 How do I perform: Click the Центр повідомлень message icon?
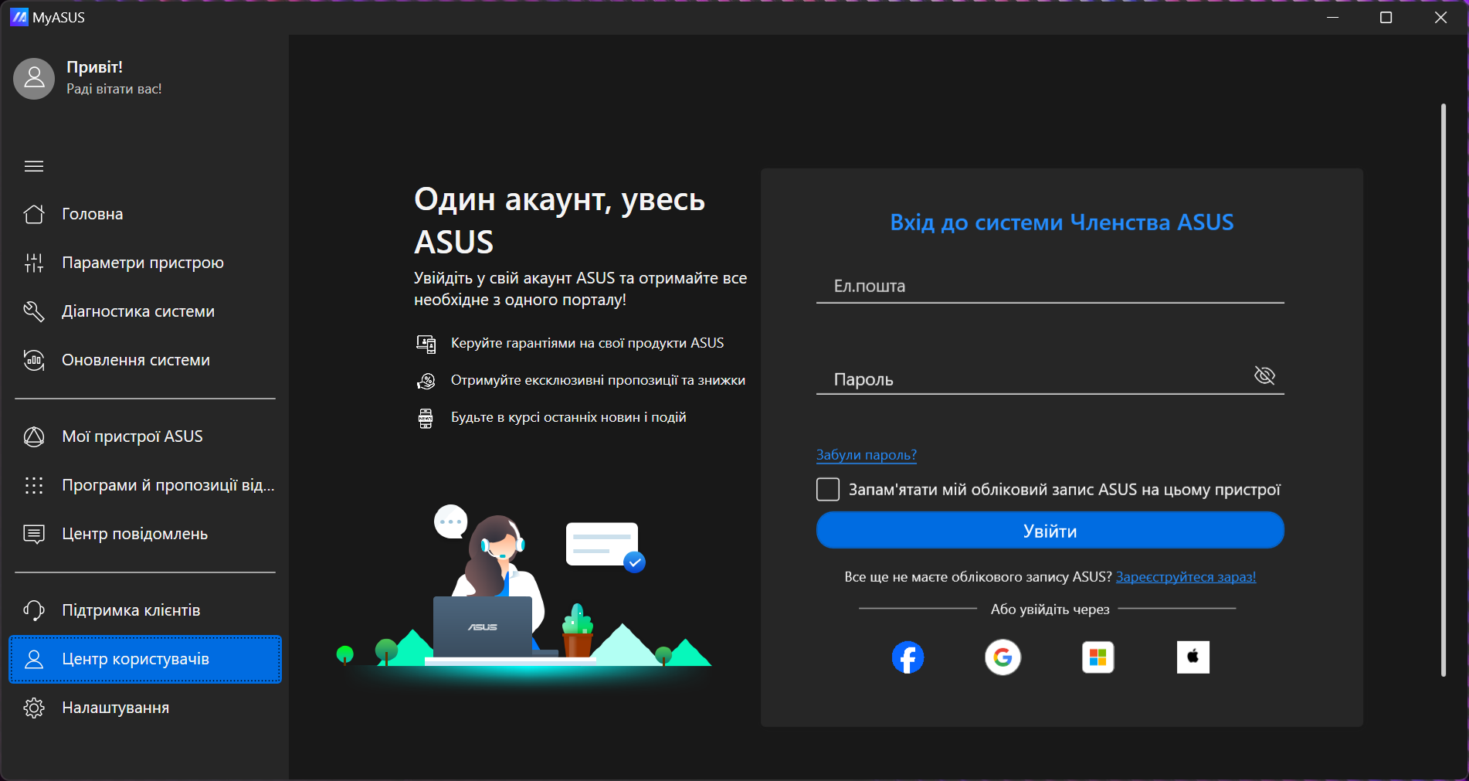point(34,534)
